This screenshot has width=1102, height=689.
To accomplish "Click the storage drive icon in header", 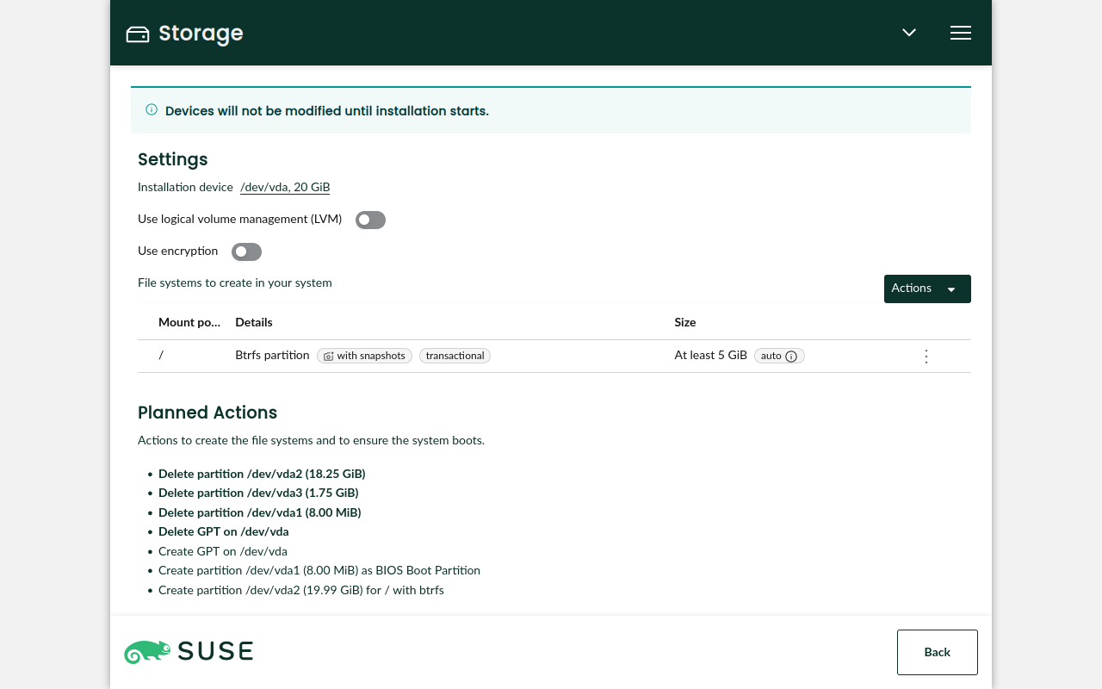I will [138, 34].
